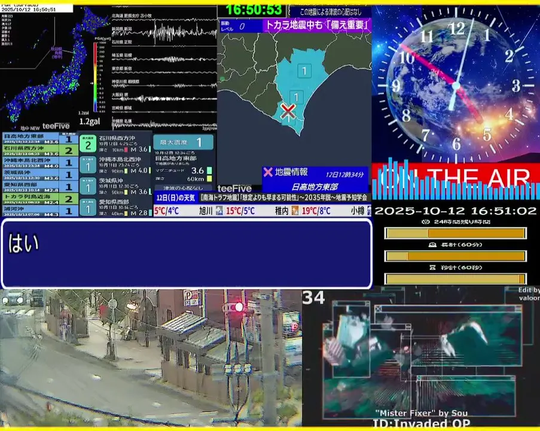540x431 pixels.
Task: Click the この地震による津波の心配なし notice
Action: click(x=331, y=12)
